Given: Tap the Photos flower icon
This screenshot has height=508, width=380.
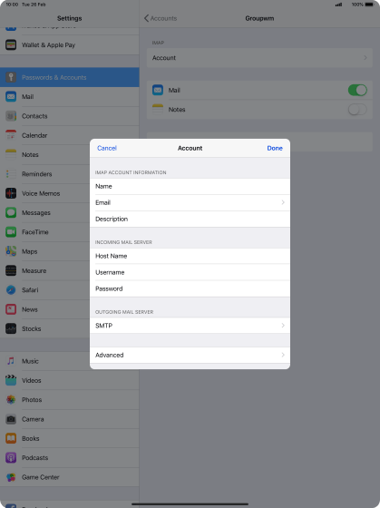Looking at the screenshot, I should click(11, 400).
